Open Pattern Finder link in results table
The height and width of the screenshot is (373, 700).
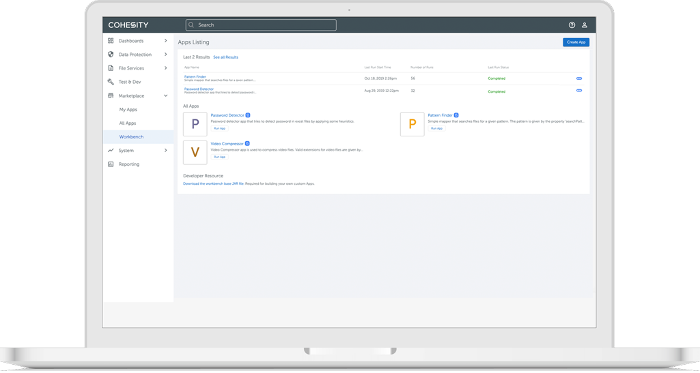click(195, 76)
